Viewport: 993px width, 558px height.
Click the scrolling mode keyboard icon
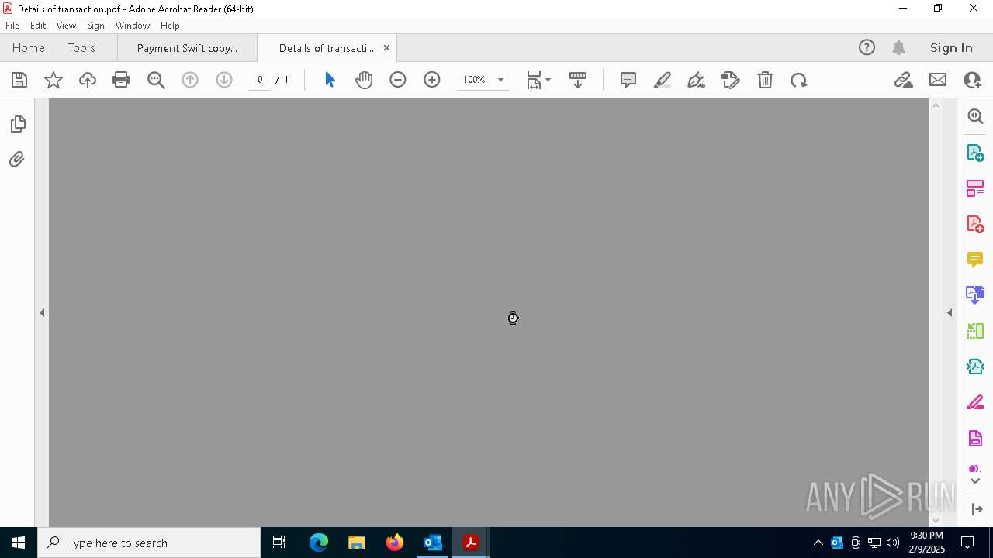pyautogui.click(x=578, y=80)
